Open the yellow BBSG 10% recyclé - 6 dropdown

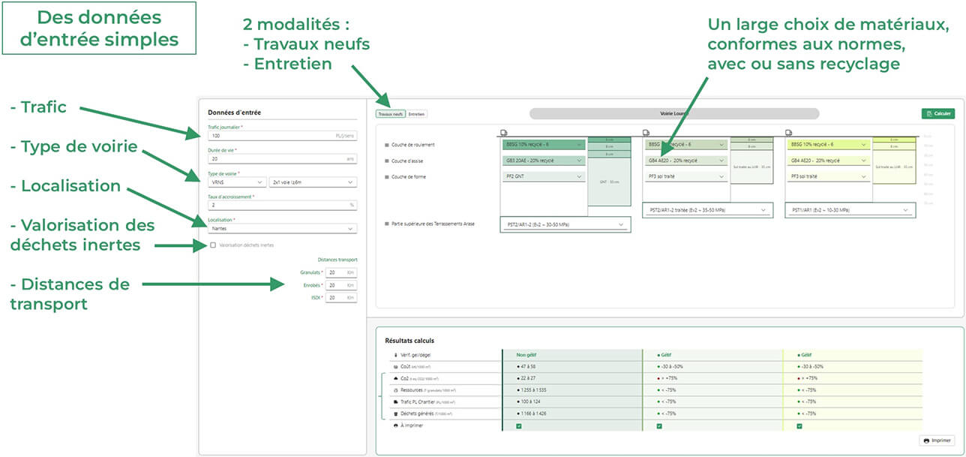(829, 144)
